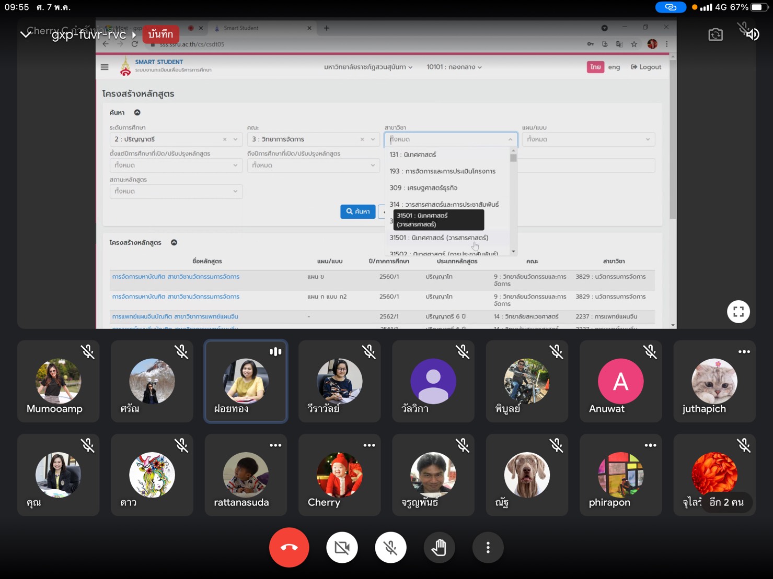Select option 309 from the dropdown list
This screenshot has width=773, height=579.
(423, 188)
